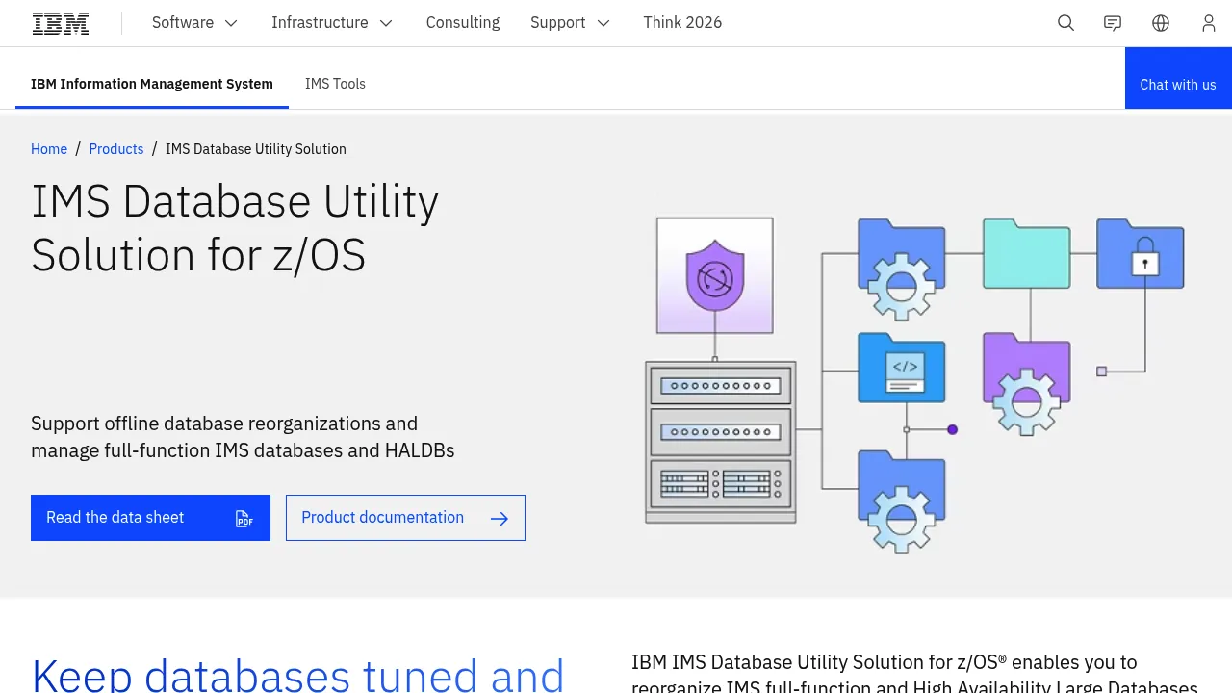Open the Infrastructure menu
This screenshot has width=1232, height=693.
(332, 23)
